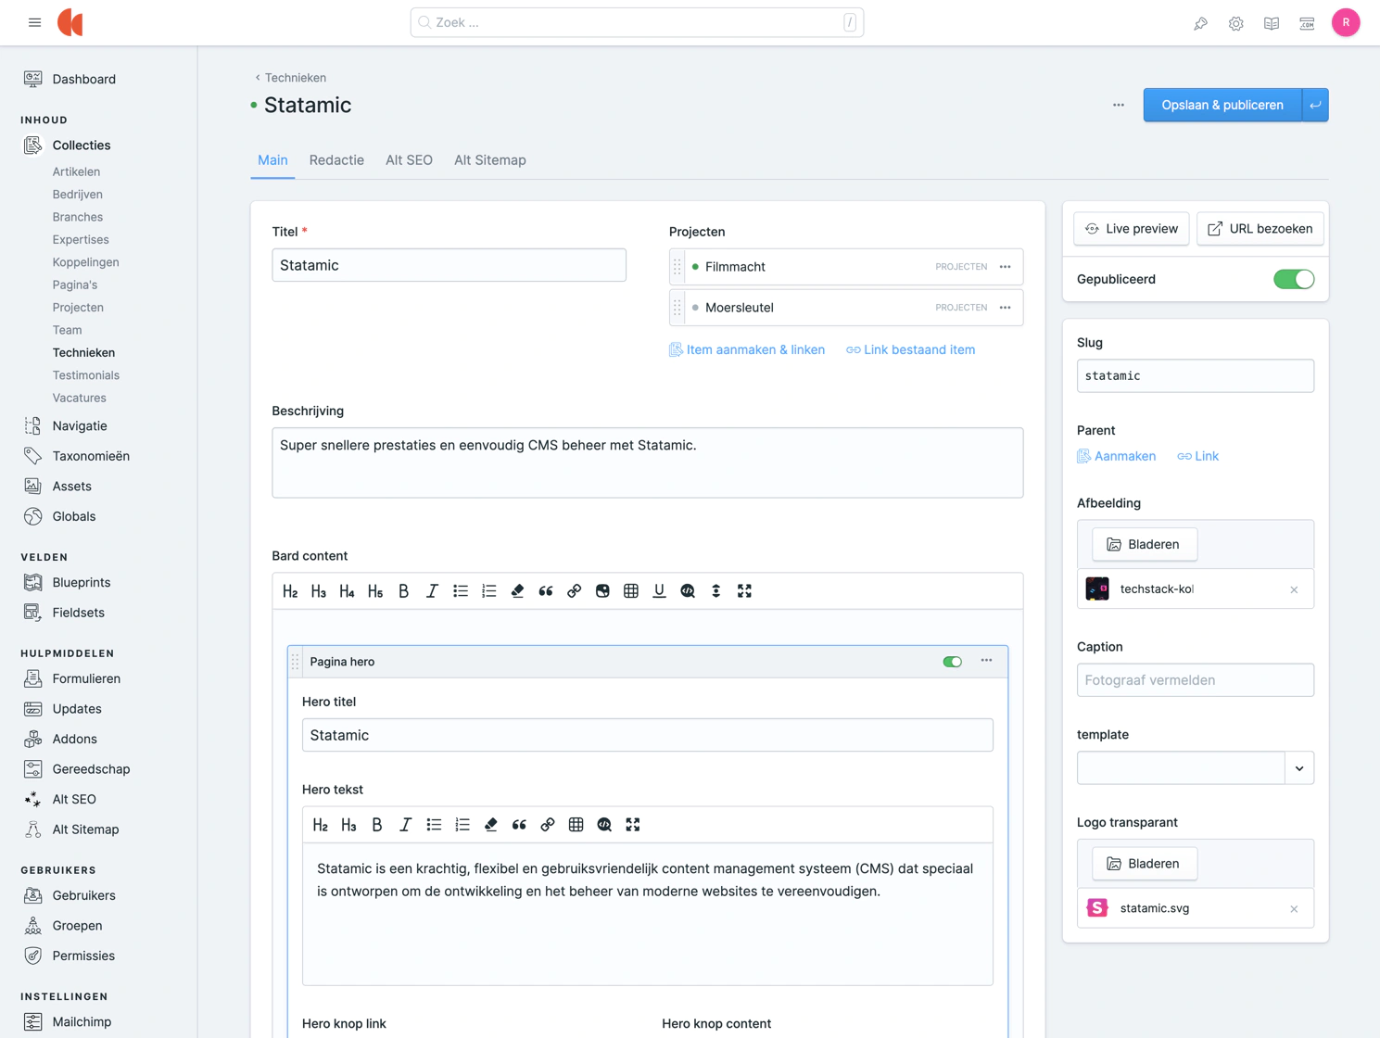Switch to the Alt SEO tab
Screen dimensions: 1380x1038
point(409,160)
